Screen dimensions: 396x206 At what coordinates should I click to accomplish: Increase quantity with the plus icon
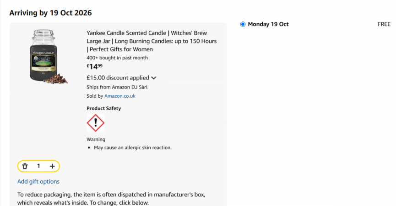(x=52, y=166)
